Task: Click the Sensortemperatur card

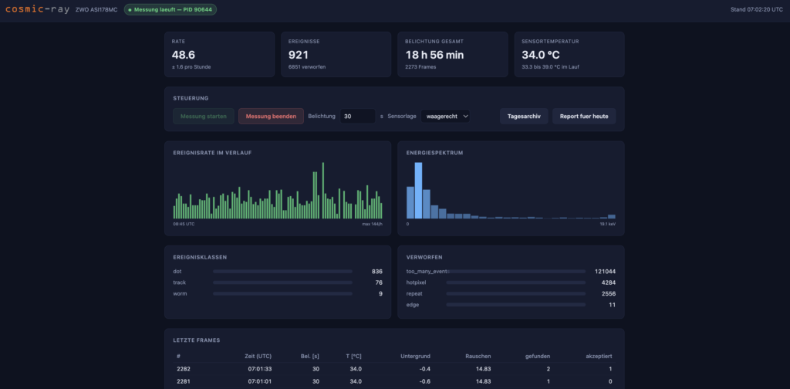Action: (x=569, y=55)
